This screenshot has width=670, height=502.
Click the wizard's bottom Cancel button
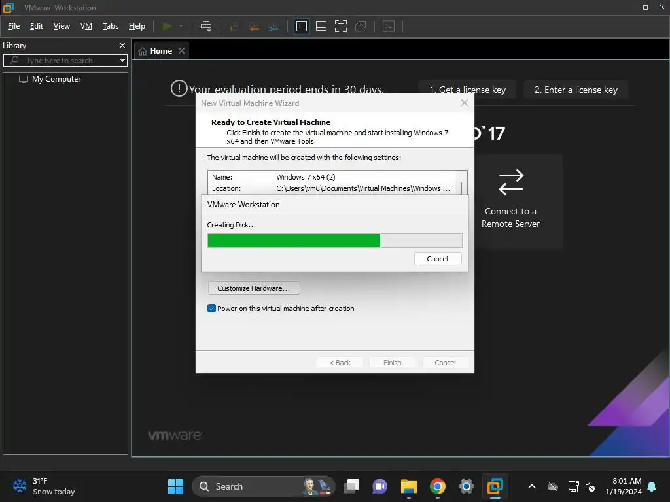[445, 363]
